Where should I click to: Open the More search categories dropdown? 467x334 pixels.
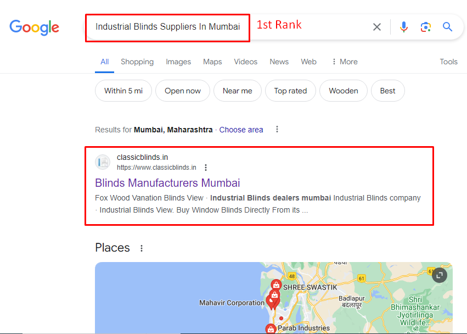tap(345, 62)
